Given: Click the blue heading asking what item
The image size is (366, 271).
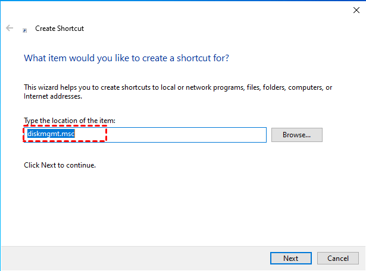Looking at the screenshot, I should (x=126, y=58).
